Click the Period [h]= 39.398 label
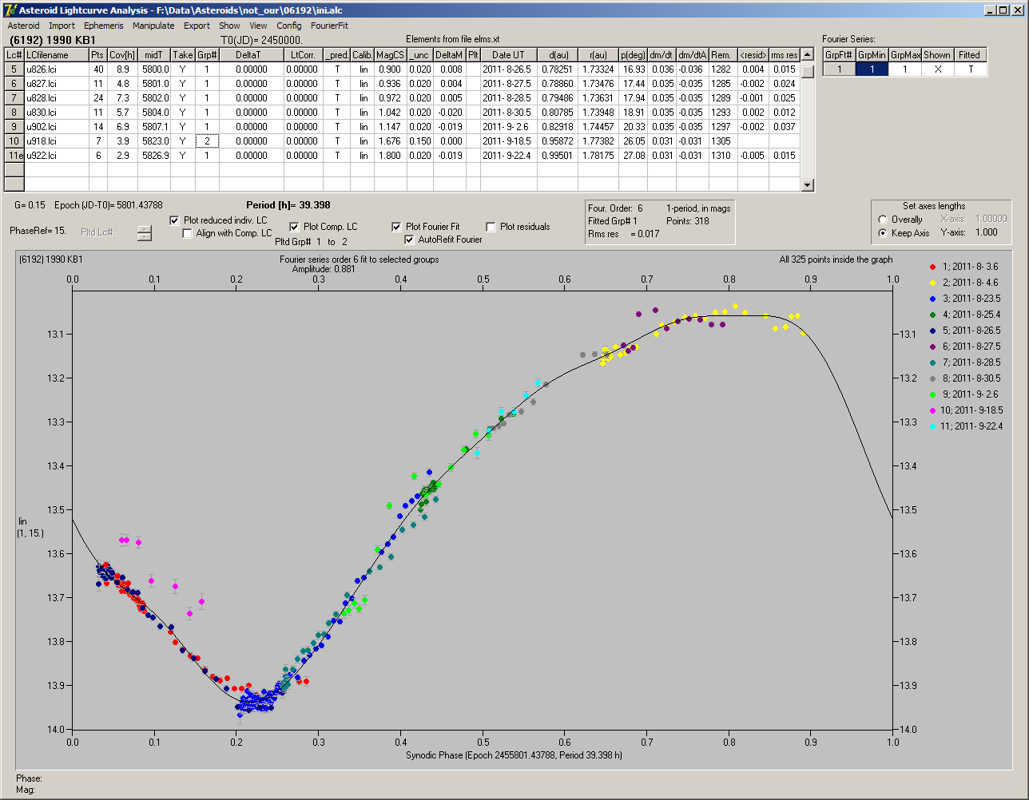1029x800 pixels. click(288, 205)
